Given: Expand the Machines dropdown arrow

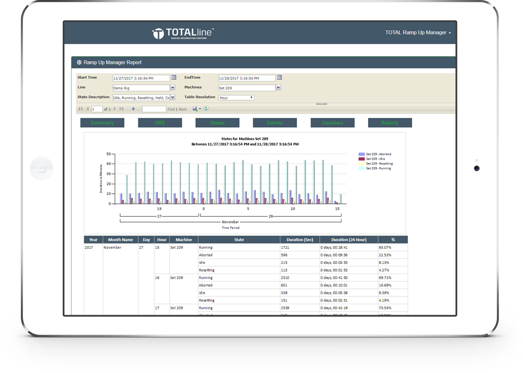Looking at the screenshot, I should pos(278,88).
